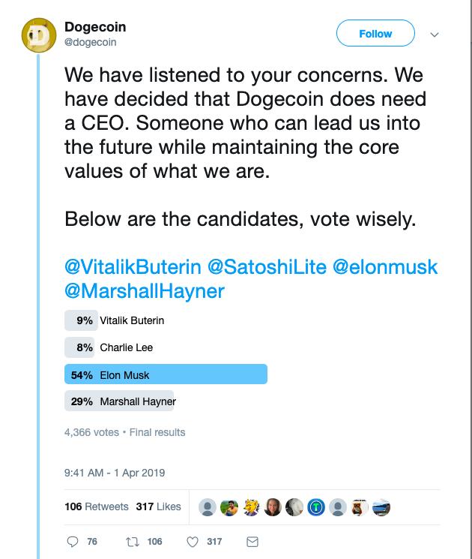This screenshot has height=559, width=472.
Task: Click the reply speech bubble icon
Action: pyautogui.click(x=73, y=542)
